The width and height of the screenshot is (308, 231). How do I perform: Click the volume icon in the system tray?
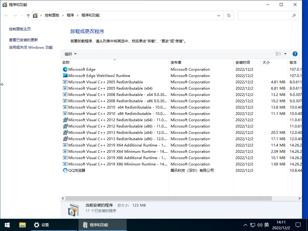point(260,225)
